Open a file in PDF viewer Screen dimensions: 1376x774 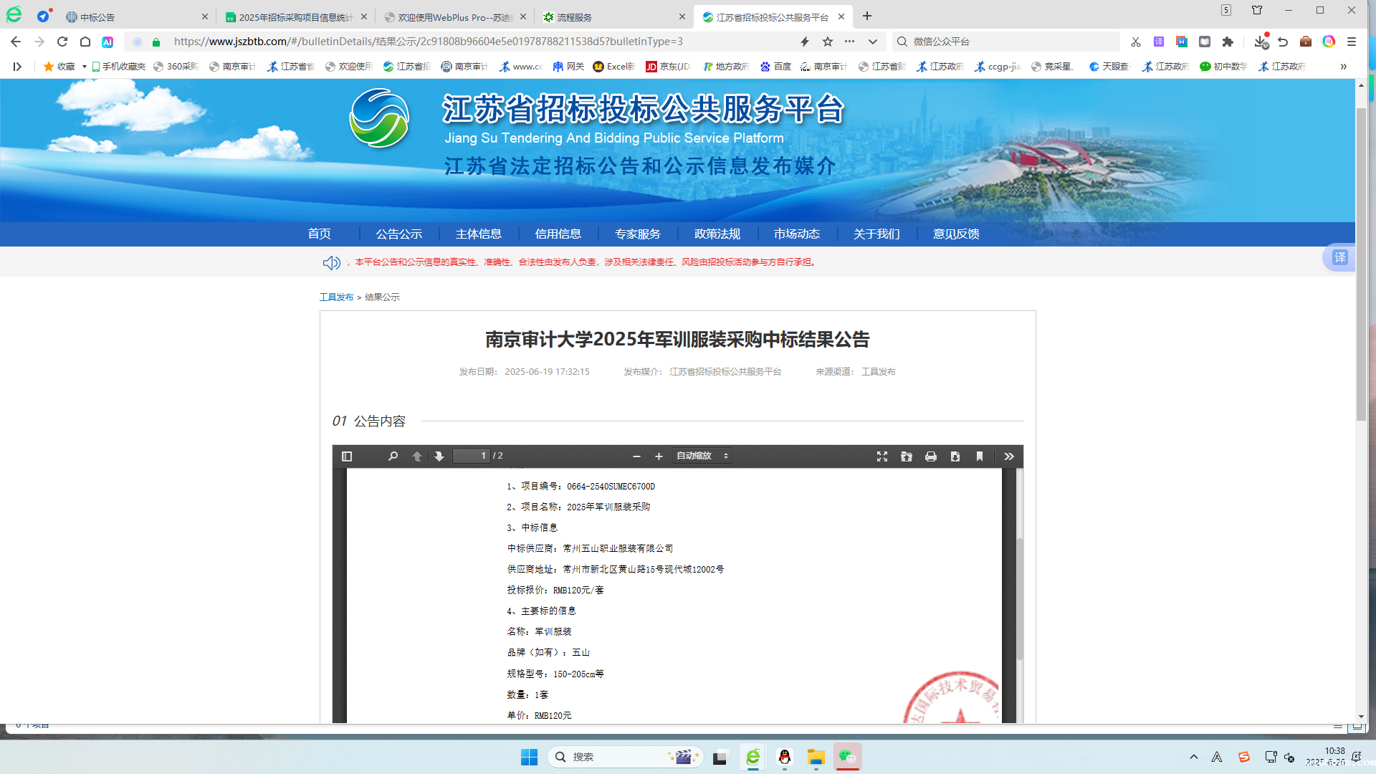point(907,457)
